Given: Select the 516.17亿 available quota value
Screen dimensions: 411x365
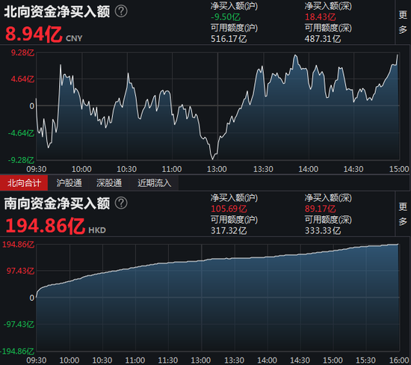Looking at the screenshot, I should (229, 39).
